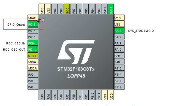Viewport: 170px width, 106px height.
Task: Select the PA4 pin
Action: click(x=48, y=95)
